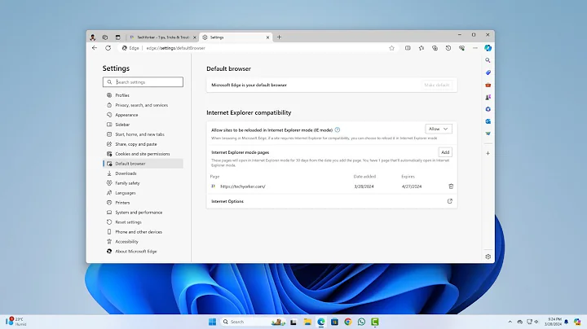
Task: Open Internet Options external link icon
Action: pos(449,201)
